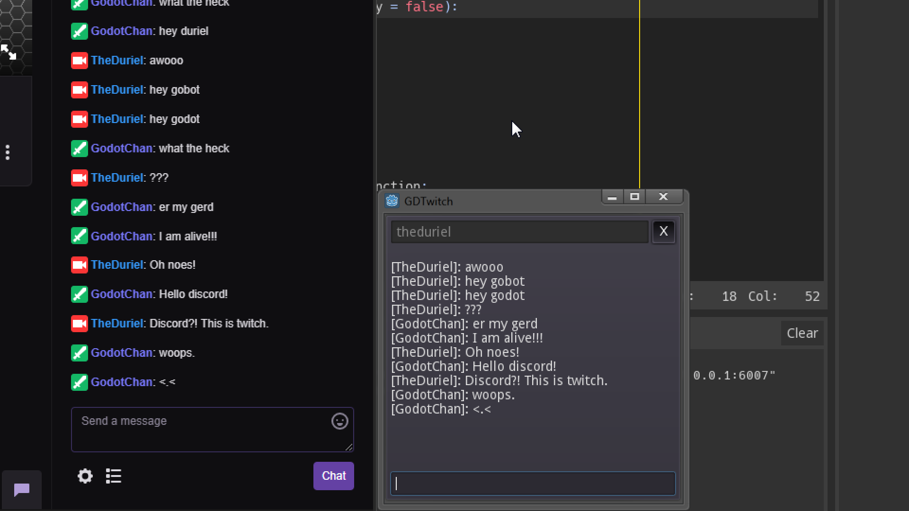Click the Godot icon in GDTwitch title bar
The image size is (909, 511).
pyautogui.click(x=392, y=201)
